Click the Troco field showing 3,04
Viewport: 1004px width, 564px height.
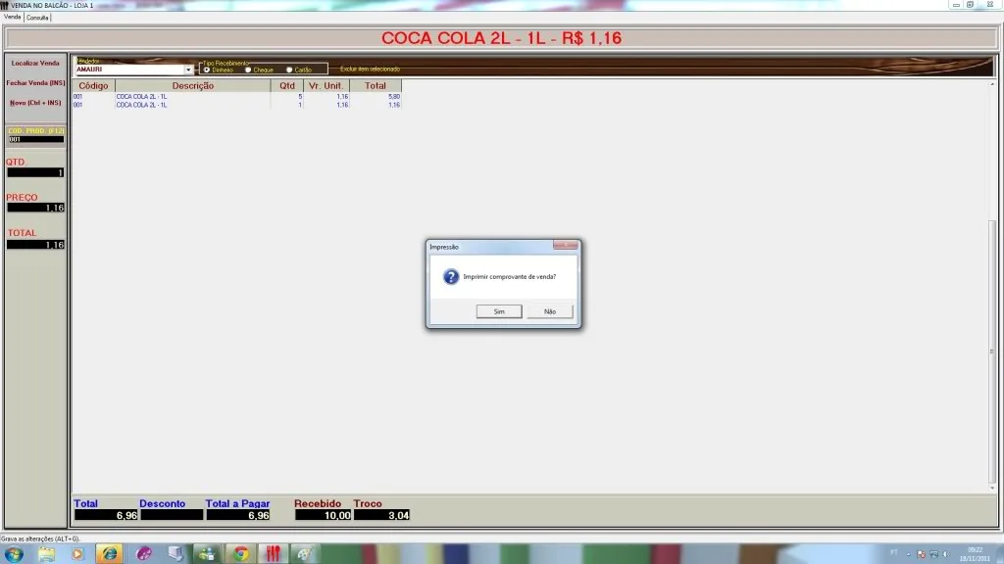coord(381,515)
